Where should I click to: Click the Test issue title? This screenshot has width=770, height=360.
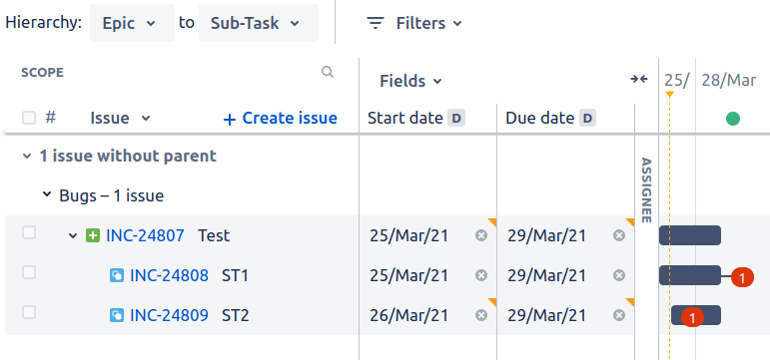pyautogui.click(x=214, y=236)
